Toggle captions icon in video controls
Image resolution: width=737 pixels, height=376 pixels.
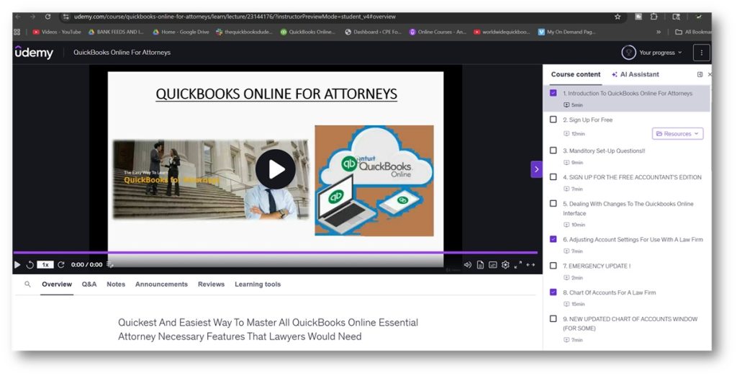(x=492, y=265)
